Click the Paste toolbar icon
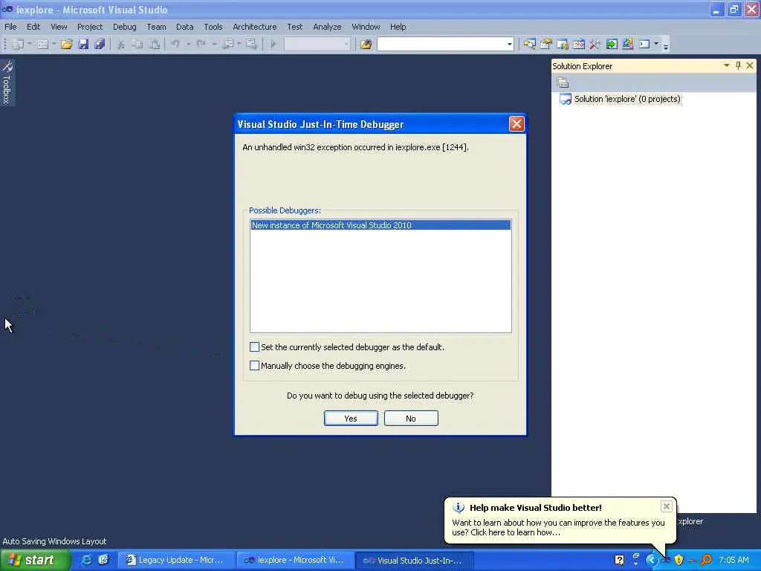The width and height of the screenshot is (761, 571). click(x=155, y=44)
